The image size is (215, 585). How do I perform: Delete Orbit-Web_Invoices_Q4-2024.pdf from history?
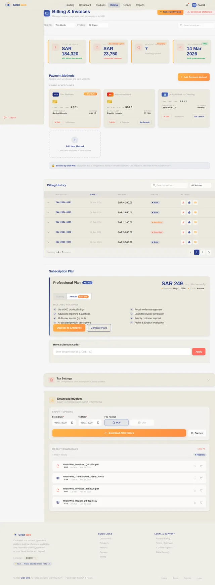point(201,466)
